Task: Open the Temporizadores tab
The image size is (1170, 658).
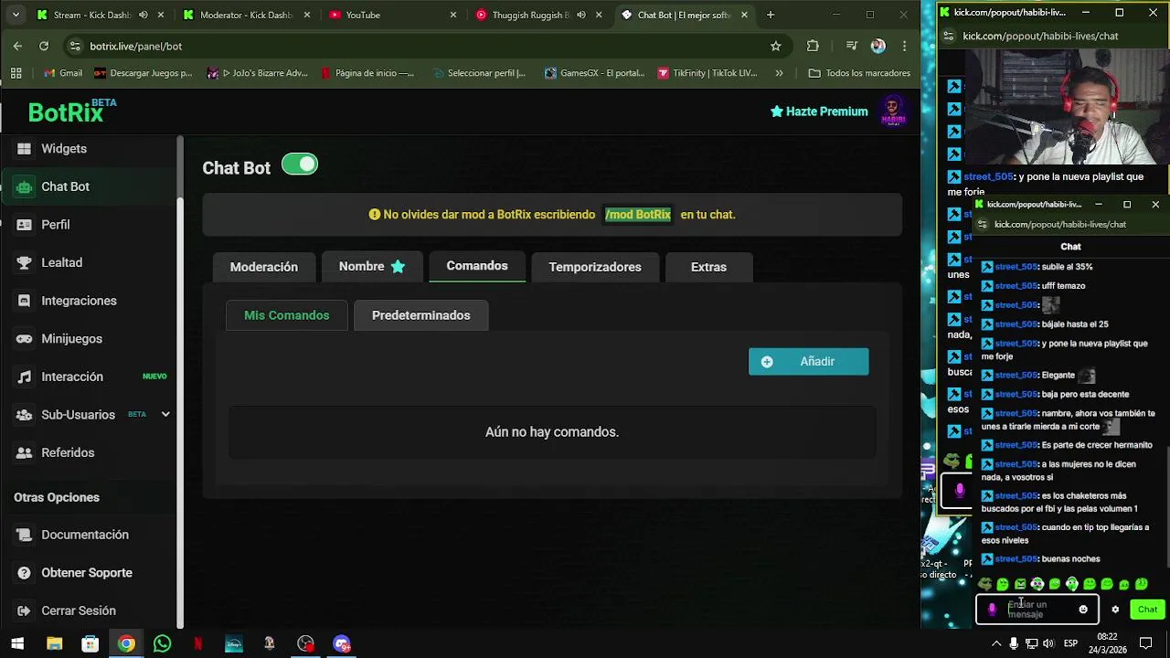Action: 595,267
